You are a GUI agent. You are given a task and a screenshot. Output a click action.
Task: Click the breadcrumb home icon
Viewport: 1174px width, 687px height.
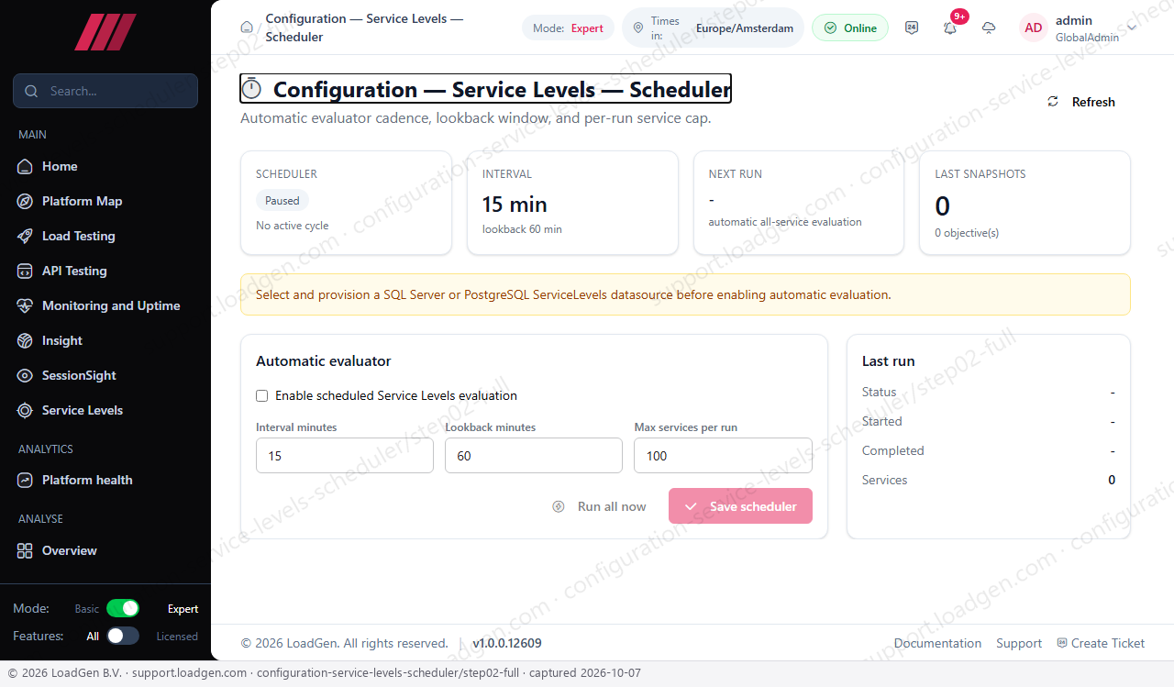coord(247,28)
